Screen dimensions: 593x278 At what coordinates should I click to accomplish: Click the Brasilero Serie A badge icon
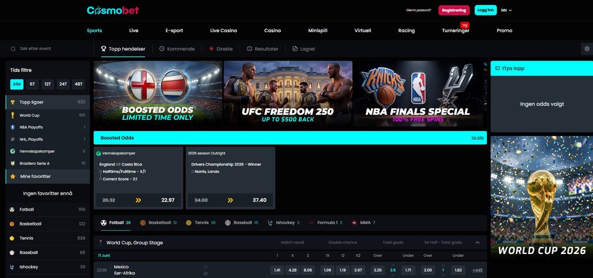click(12, 163)
